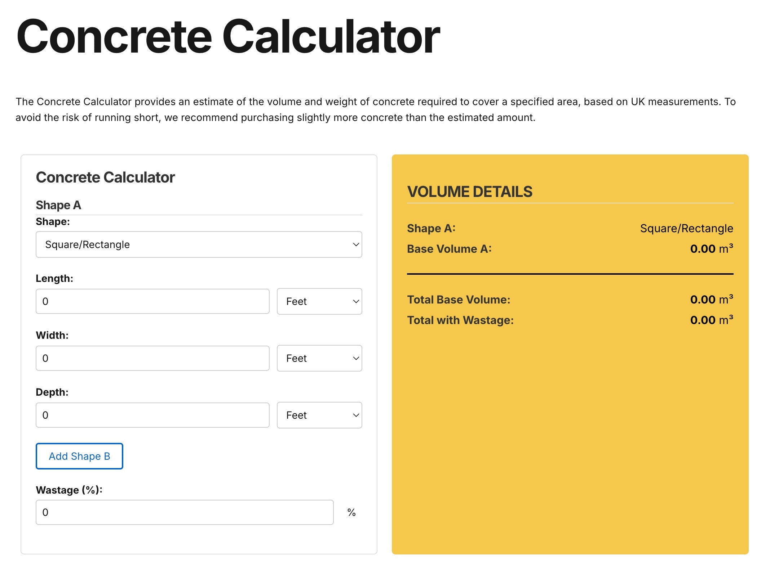Click the VOLUME DETAILS heading
770x571 pixels.
[x=469, y=192]
